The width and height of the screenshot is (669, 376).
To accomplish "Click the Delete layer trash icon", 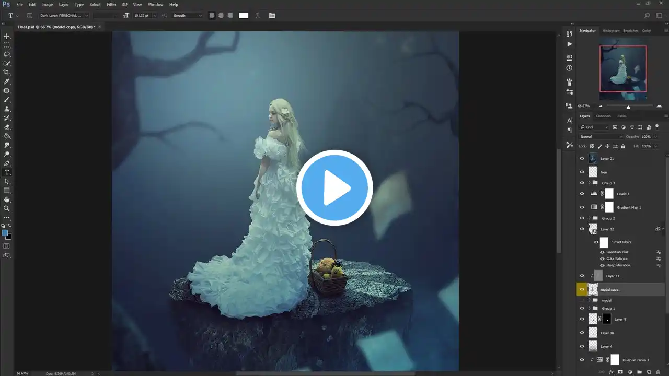I will tap(658, 372).
